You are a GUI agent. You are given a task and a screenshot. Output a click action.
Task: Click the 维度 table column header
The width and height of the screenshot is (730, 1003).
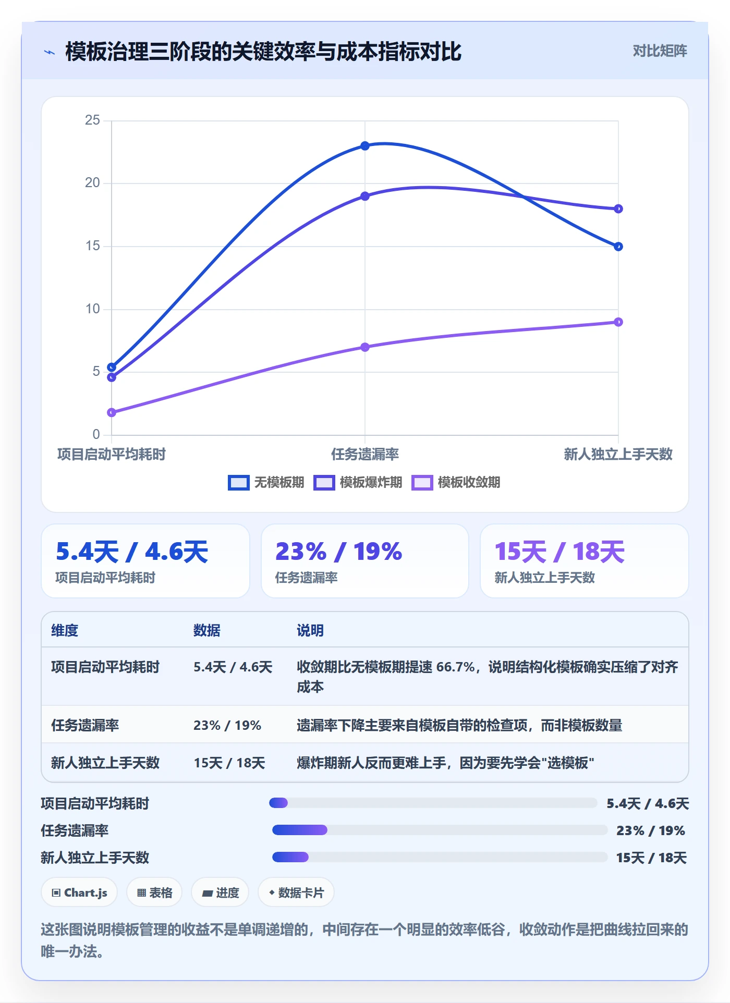coord(65,630)
